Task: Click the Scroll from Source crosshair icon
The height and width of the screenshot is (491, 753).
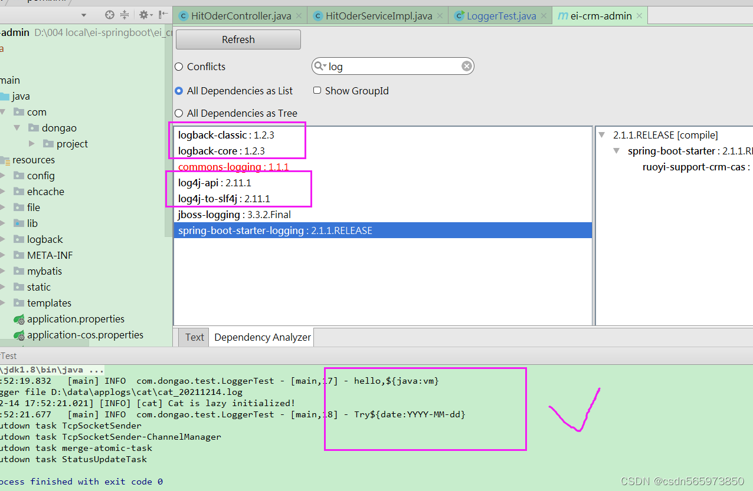Action: pyautogui.click(x=109, y=15)
